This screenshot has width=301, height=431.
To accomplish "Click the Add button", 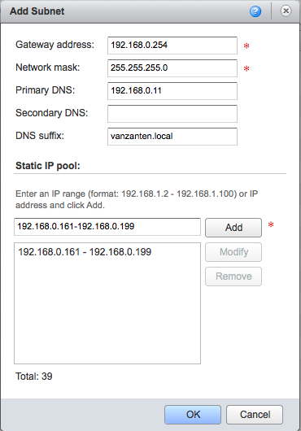I will [x=233, y=228].
